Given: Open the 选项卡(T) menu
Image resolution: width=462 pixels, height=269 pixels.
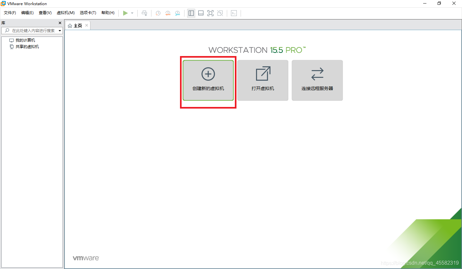Looking at the screenshot, I should 88,13.
